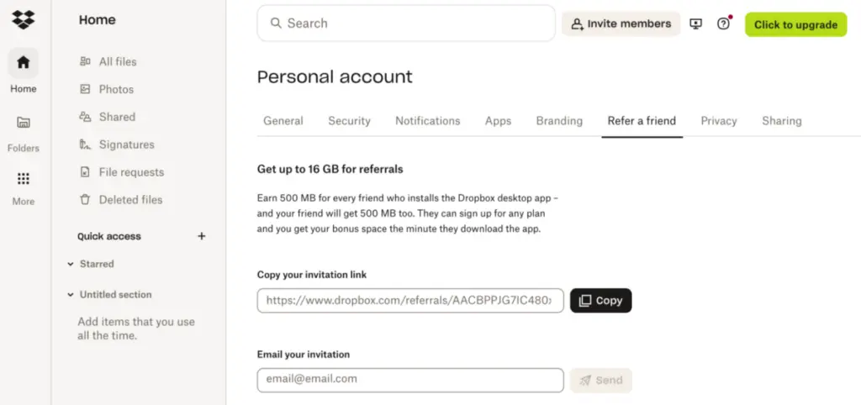Switch to the Privacy tab

719,121
